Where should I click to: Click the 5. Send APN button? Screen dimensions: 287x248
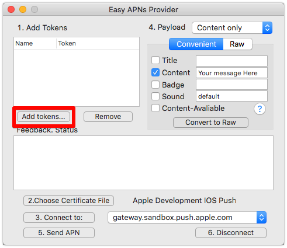tap(59, 233)
